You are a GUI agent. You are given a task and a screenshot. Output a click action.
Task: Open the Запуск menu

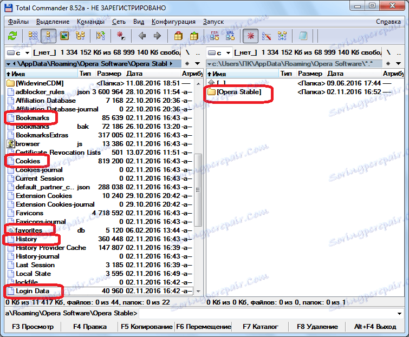pyautogui.click(x=213, y=22)
